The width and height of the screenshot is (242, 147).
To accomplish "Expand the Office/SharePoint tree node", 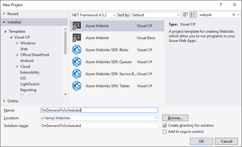I will point(18,55).
